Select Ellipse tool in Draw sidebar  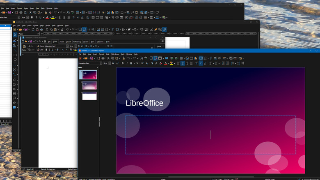pyautogui.click(x=15, y=60)
